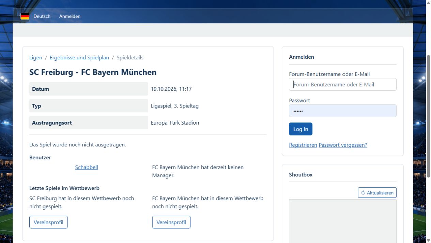Open the Anmelden menu item
Image resolution: width=431 pixels, height=243 pixels.
[70, 16]
